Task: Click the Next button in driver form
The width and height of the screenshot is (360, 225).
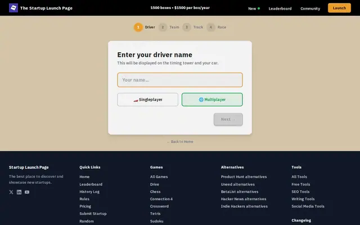Action: pos(228,119)
